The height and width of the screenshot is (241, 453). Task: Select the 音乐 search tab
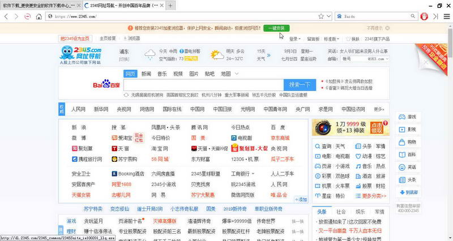tap(162, 74)
